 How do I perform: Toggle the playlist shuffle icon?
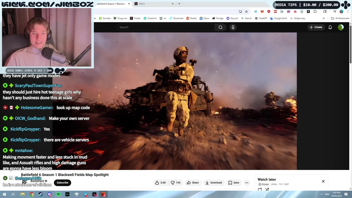coord(267,189)
